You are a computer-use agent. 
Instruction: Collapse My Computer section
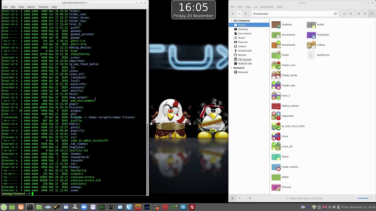pos(231,21)
